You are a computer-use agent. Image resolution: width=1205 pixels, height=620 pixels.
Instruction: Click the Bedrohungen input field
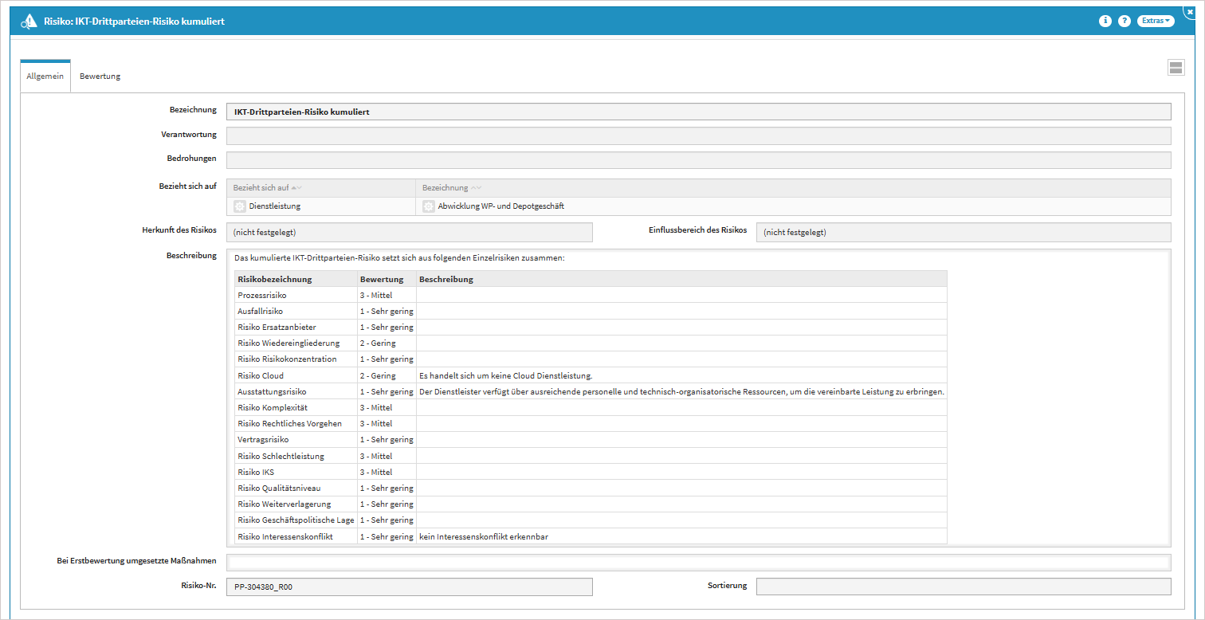pyautogui.click(x=698, y=160)
